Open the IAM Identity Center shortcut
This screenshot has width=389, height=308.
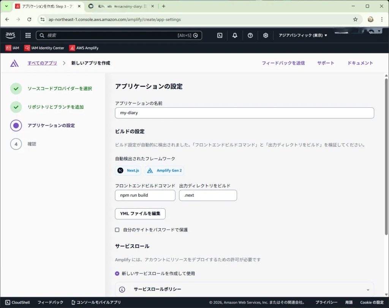point(44,48)
